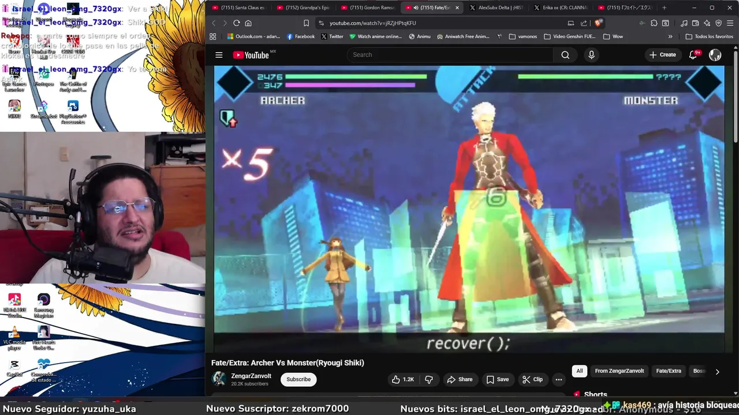
Task: Click the browser address bar URL
Action: point(372,23)
